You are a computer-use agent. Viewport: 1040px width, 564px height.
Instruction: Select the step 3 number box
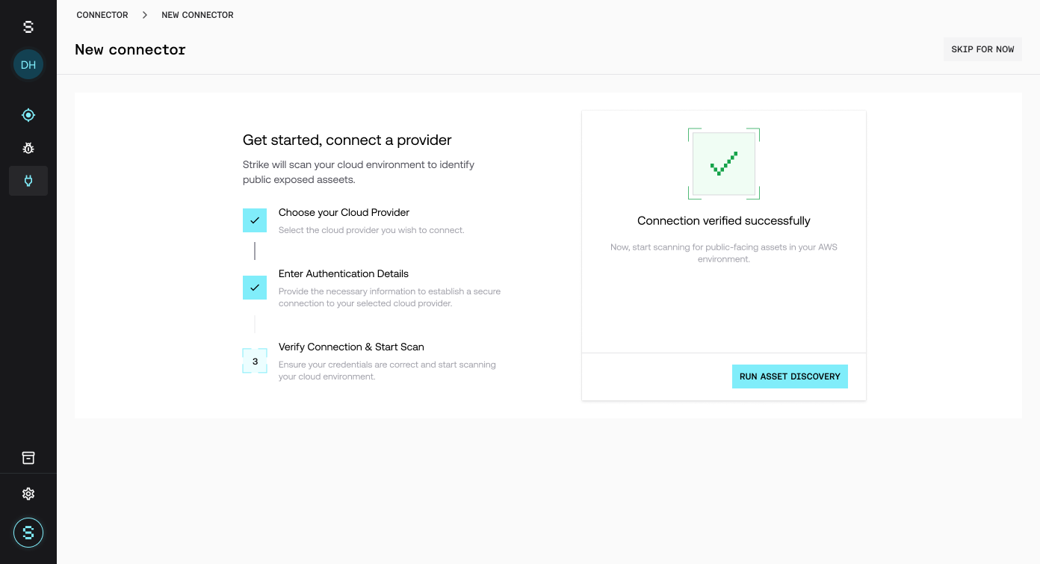(x=255, y=361)
